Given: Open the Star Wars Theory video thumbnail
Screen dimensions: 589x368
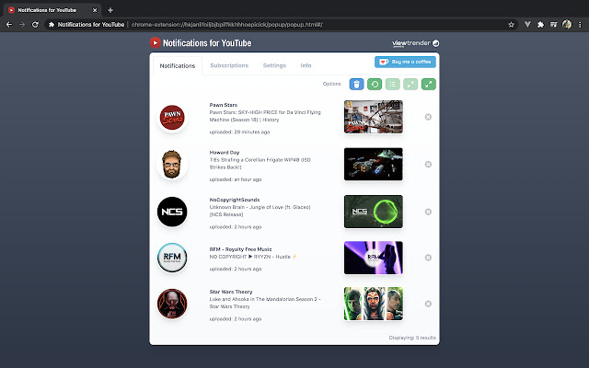Looking at the screenshot, I should click(x=374, y=304).
